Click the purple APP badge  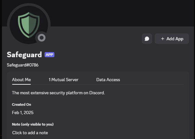coord(50,55)
